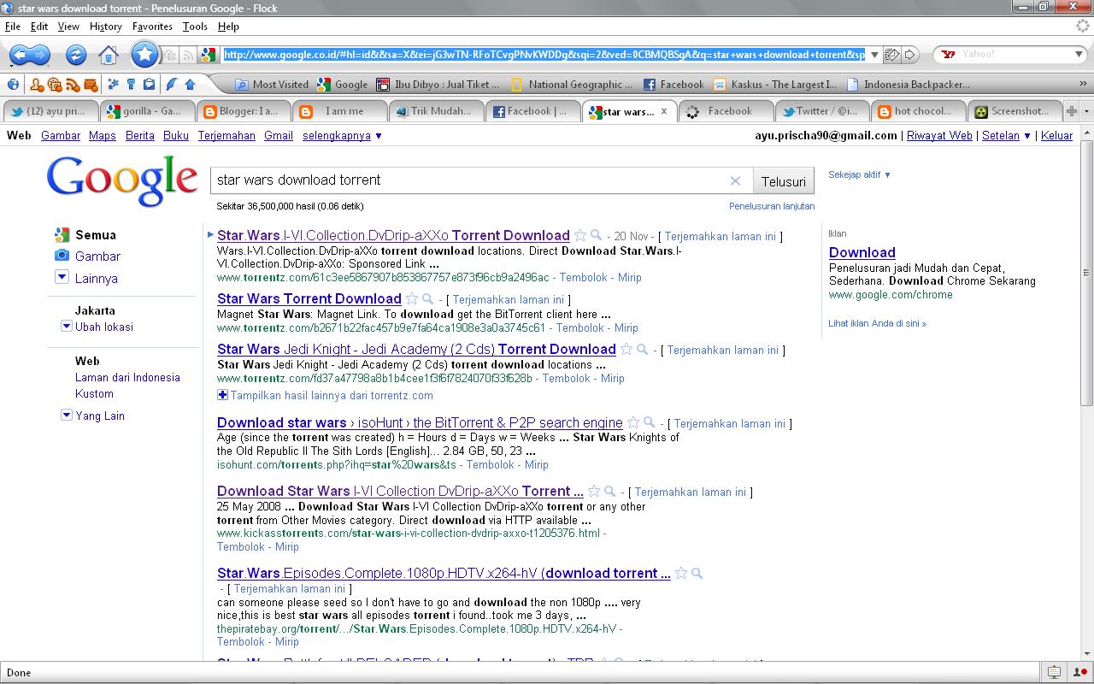This screenshot has height=684, width=1094.
Task: Click the Gambar camera icon in left sidebar
Action: [62, 256]
